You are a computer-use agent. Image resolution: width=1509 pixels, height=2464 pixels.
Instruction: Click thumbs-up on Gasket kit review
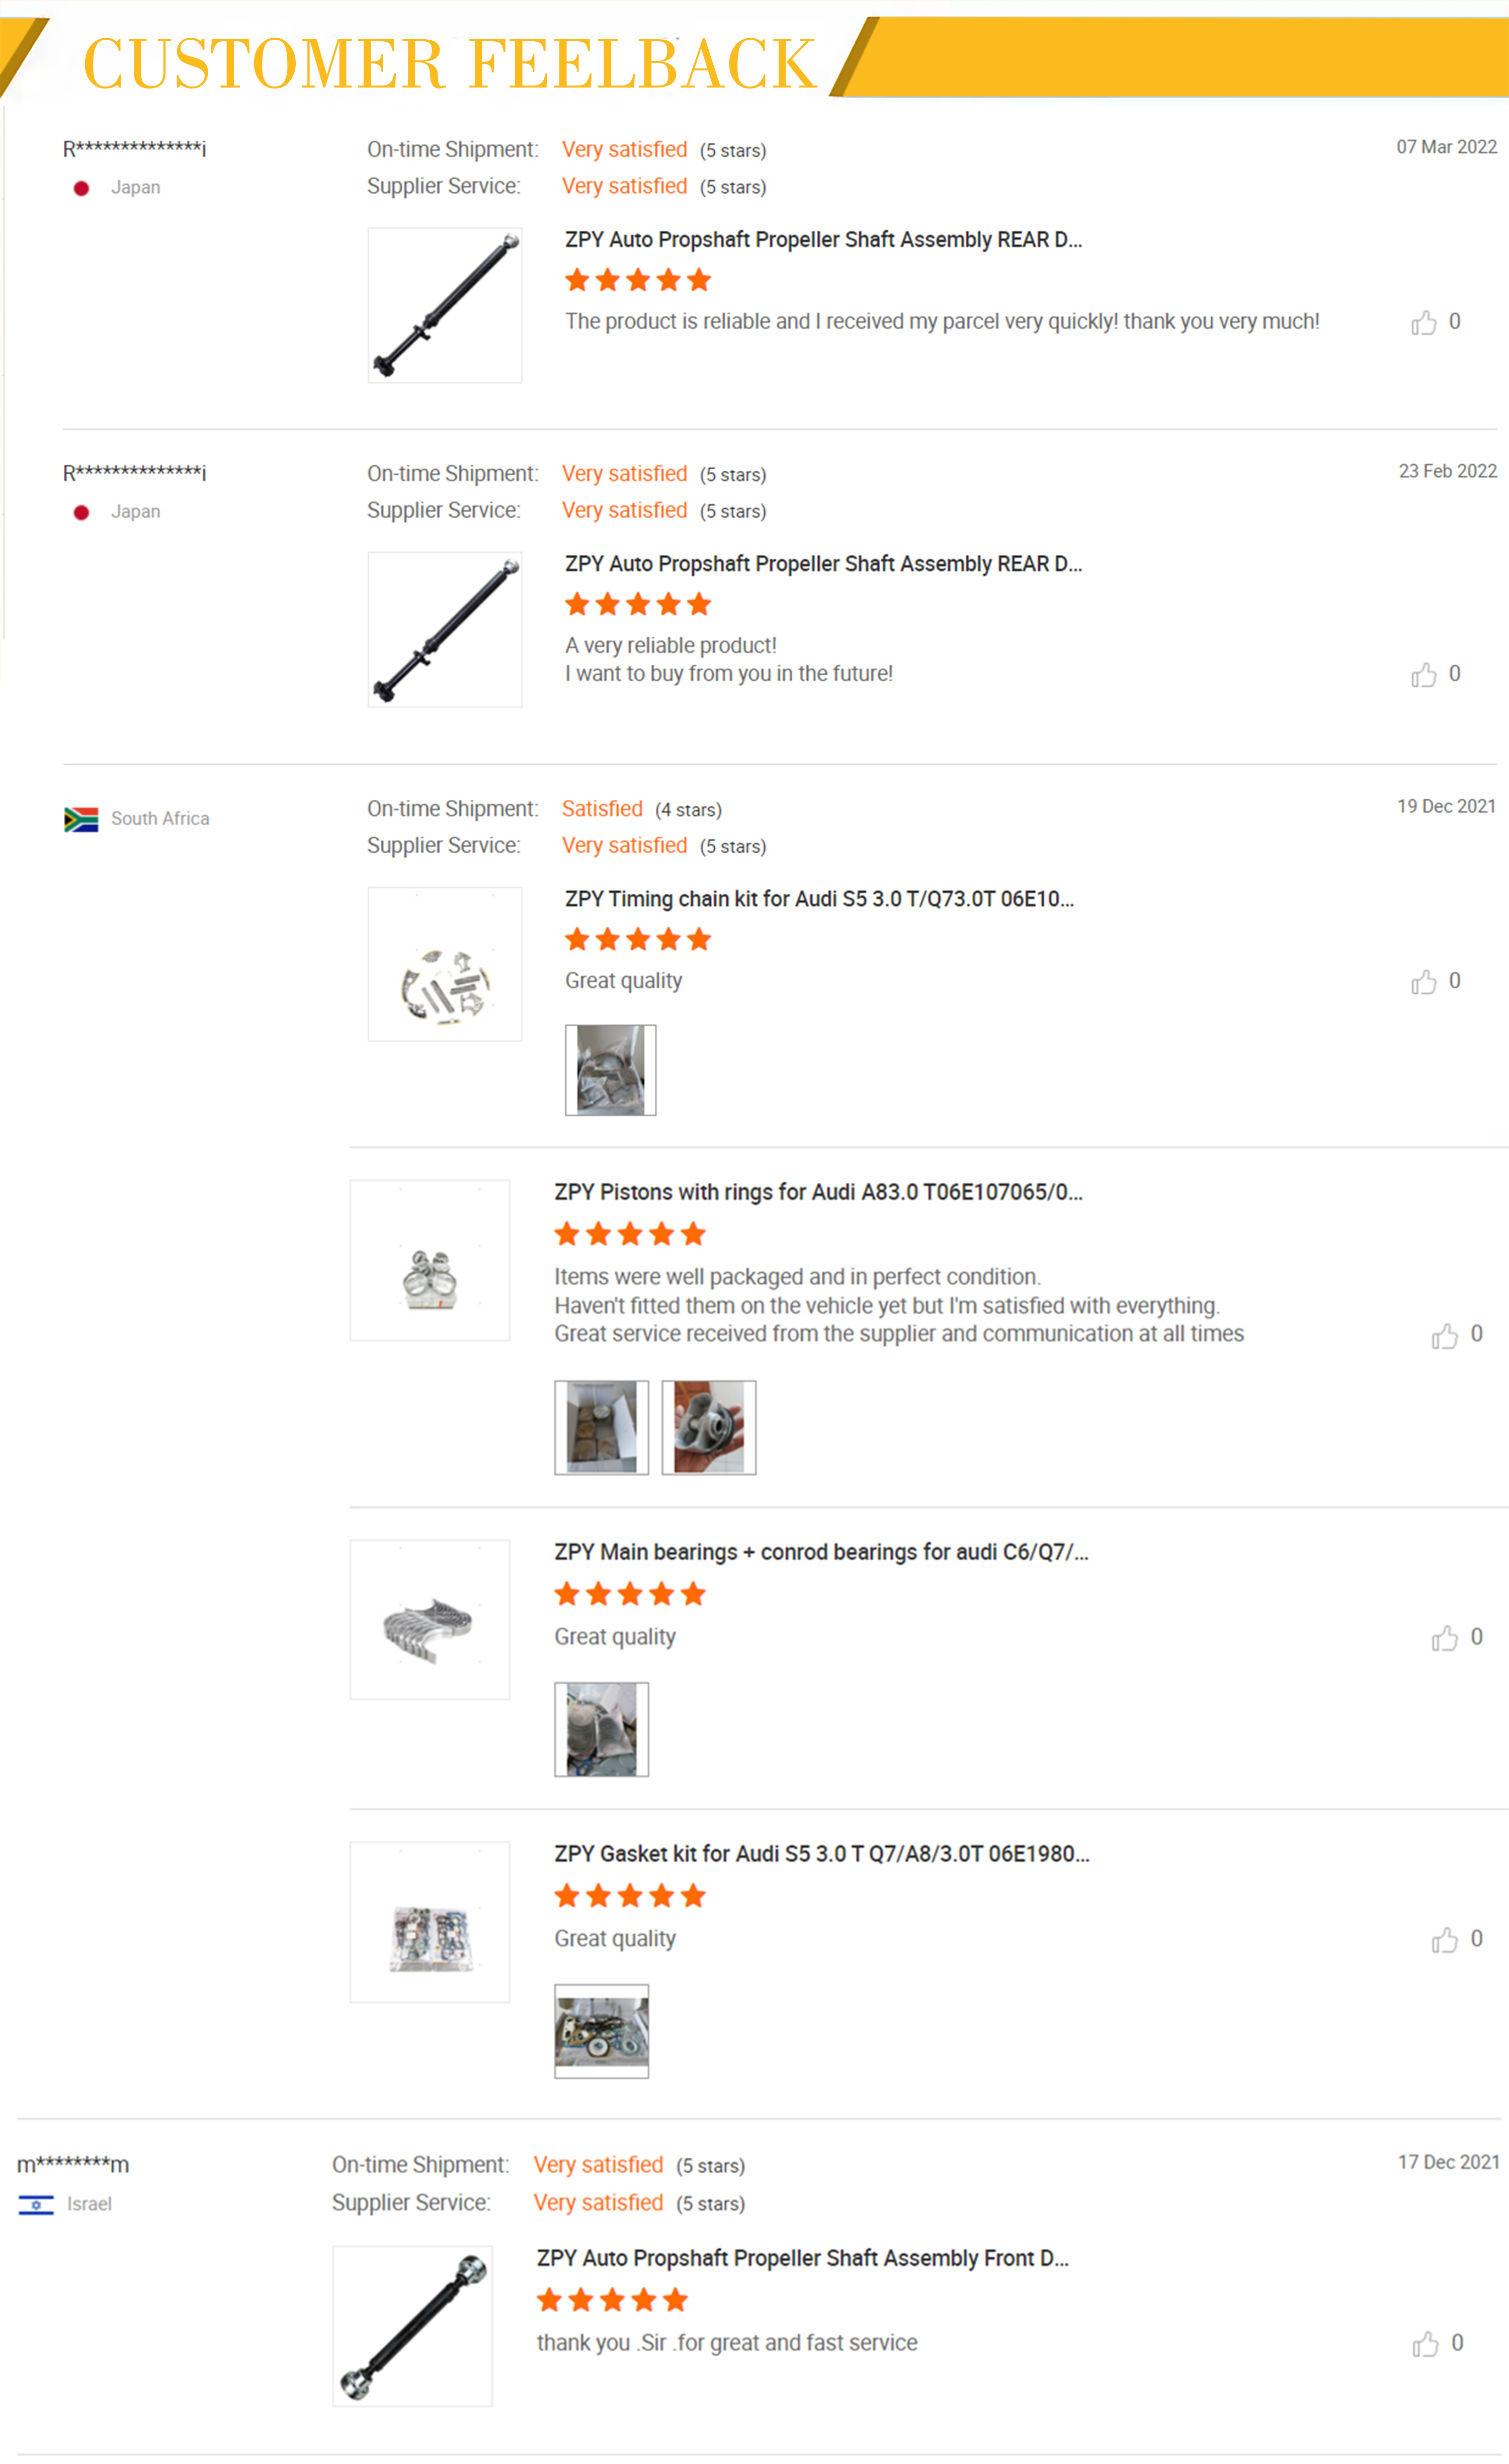[x=1444, y=1940]
